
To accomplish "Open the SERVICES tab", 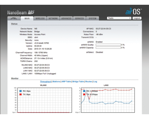I will point(79,18).
